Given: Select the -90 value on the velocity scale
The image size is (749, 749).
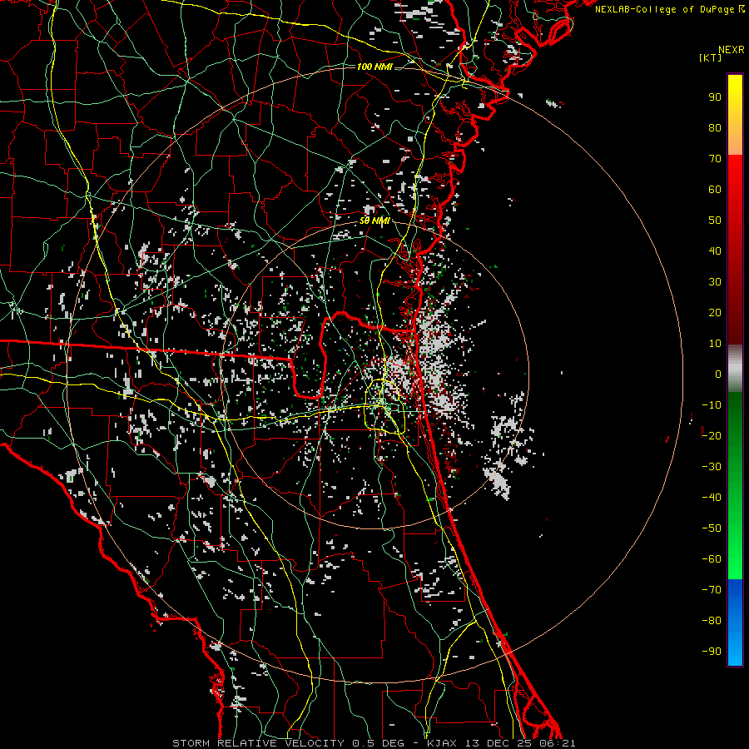Looking at the screenshot, I should (712, 652).
